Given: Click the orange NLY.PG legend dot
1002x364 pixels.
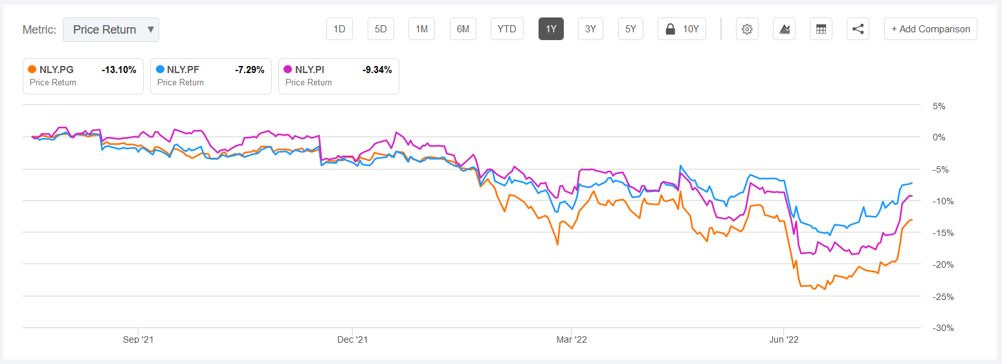Looking at the screenshot, I should (32, 70).
